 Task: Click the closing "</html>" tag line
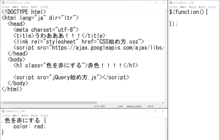point(12,89)
